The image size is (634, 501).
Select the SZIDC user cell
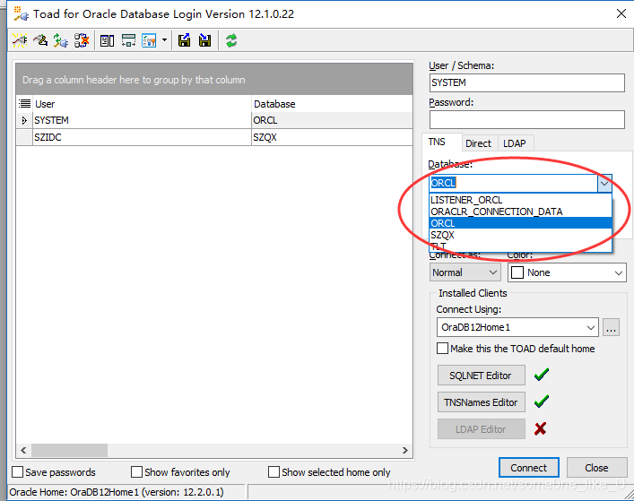pos(142,137)
